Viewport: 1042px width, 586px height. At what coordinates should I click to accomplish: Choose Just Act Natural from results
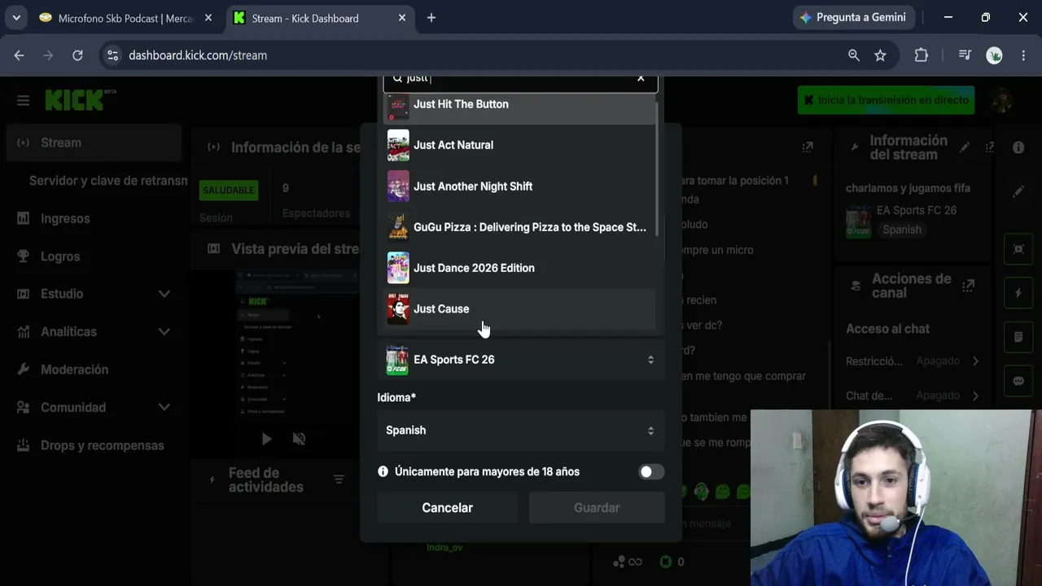pyautogui.click(x=519, y=145)
